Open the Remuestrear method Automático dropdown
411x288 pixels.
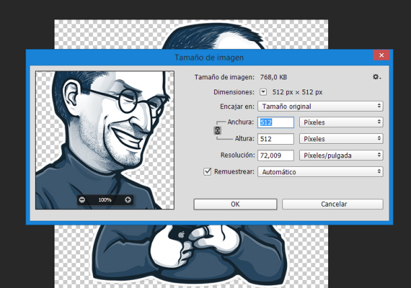[320, 172]
